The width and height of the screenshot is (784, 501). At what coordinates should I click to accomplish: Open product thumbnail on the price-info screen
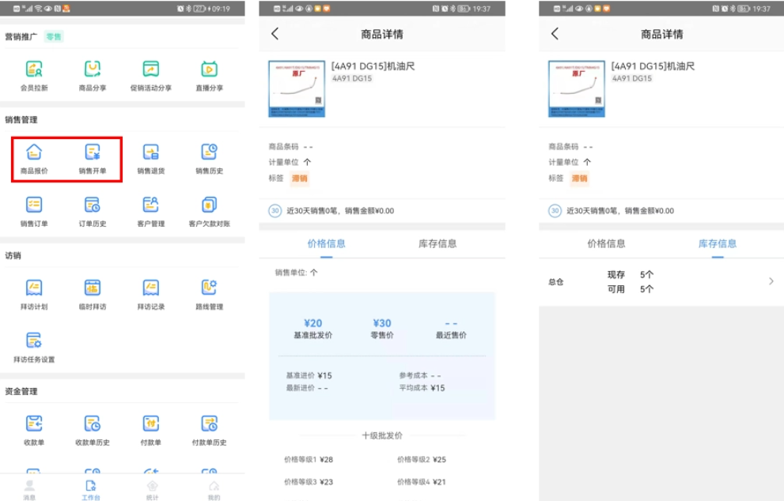coord(297,89)
